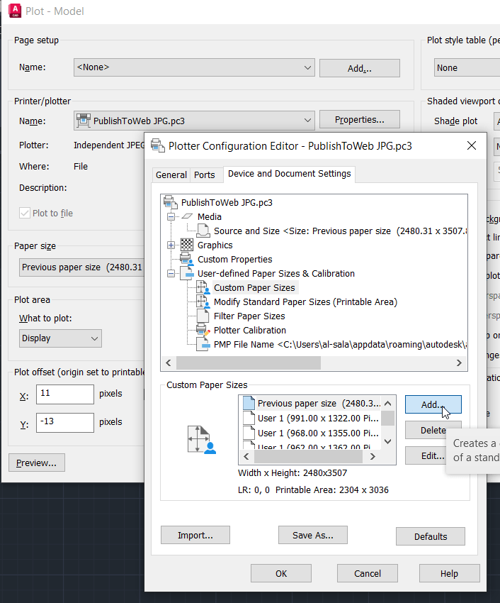Viewport: 500px width, 603px height.
Task: Click Cancel in Plotter Configuration Editor
Action: click(368, 573)
